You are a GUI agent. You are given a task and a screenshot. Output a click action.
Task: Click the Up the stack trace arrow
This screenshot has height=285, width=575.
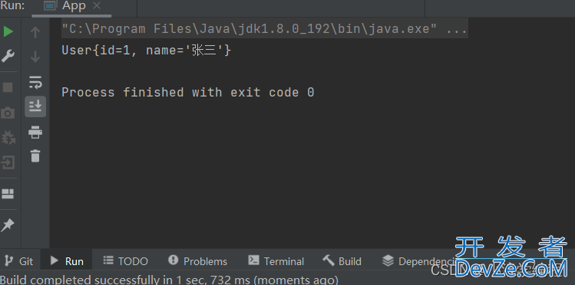coord(35,32)
